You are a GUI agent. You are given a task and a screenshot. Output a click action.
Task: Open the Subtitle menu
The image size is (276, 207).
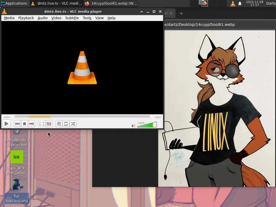pos(72,18)
